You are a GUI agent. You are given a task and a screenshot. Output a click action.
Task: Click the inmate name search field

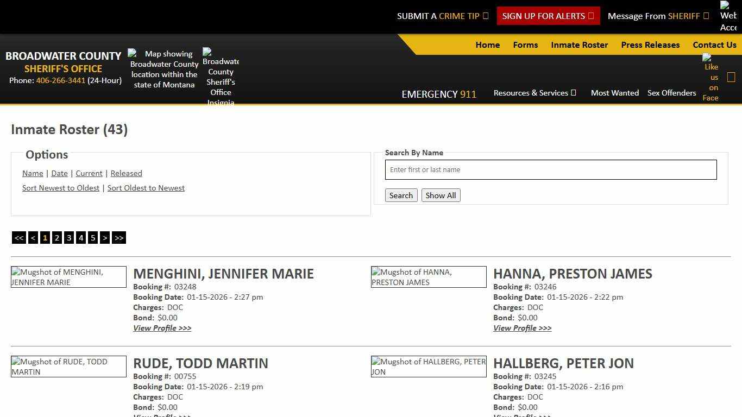click(550, 169)
